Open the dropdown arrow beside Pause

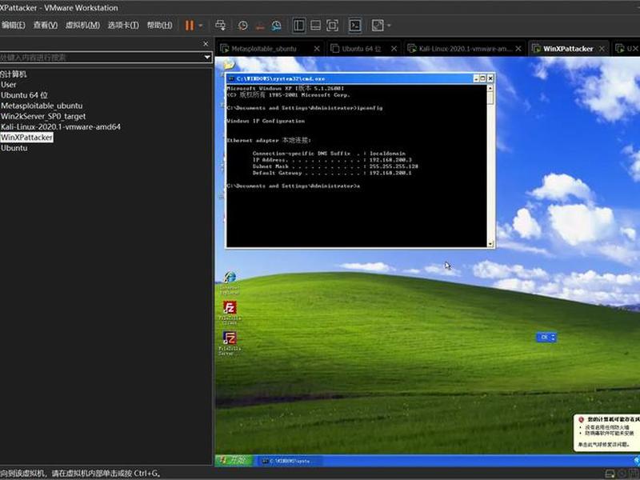201,26
